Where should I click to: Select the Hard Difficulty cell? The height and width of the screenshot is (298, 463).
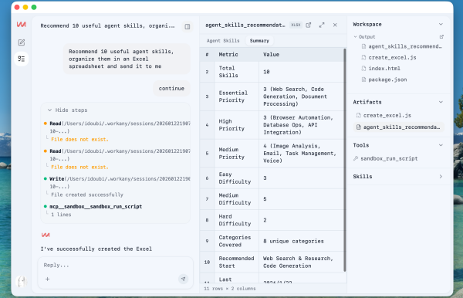237,220
